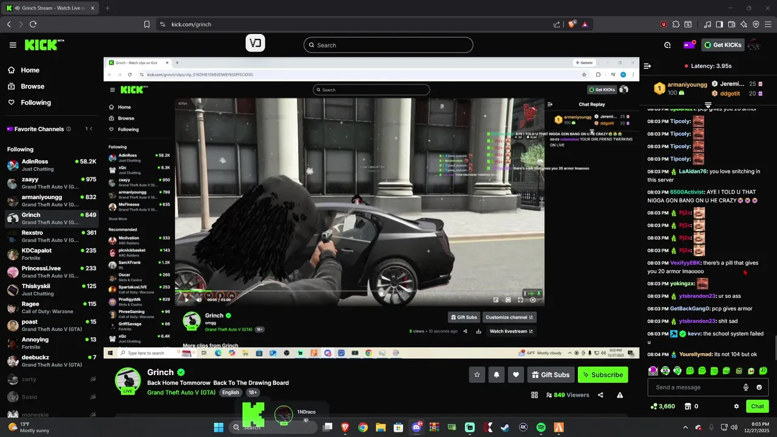Expand the gift leaderboard below armaniyoungg

tap(708, 106)
